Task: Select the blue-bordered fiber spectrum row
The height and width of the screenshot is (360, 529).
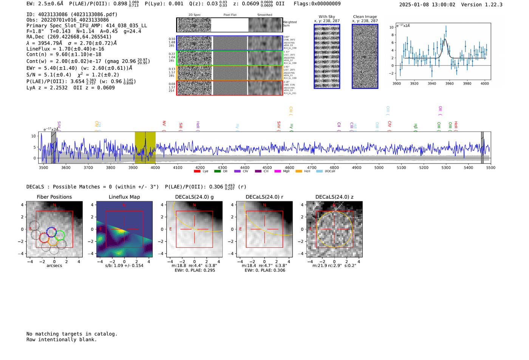Action: pos(230,43)
